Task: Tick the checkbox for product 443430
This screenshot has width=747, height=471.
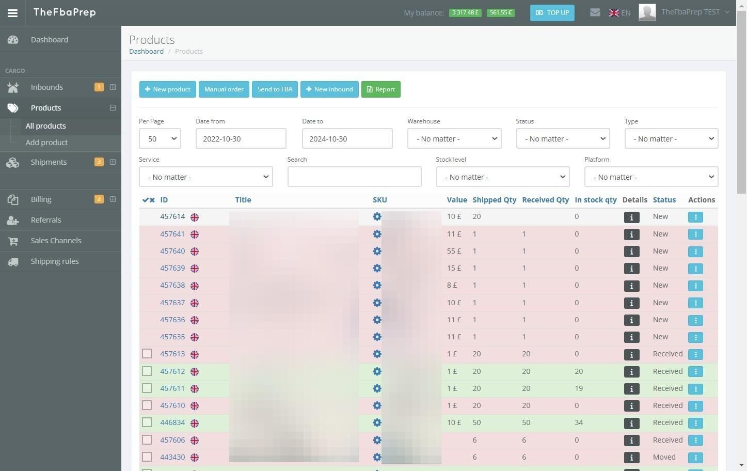Action: [147, 457]
